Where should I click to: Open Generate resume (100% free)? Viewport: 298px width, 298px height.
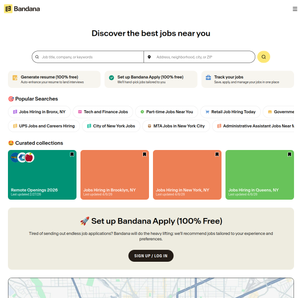pos(54,79)
